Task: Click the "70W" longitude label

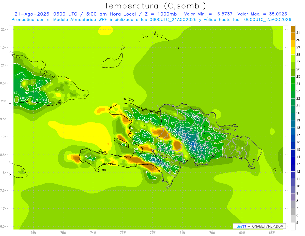Action: (x=212, y=233)
